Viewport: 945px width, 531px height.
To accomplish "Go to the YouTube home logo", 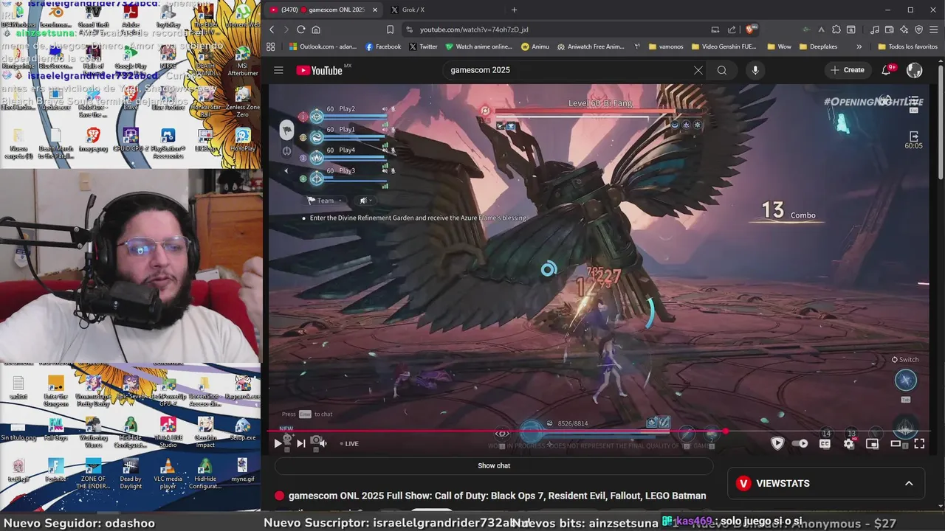I will coord(319,70).
